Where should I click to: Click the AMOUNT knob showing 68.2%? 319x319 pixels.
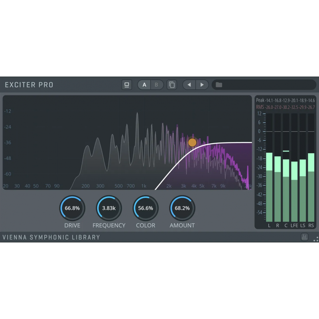click(x=182, y=208)
